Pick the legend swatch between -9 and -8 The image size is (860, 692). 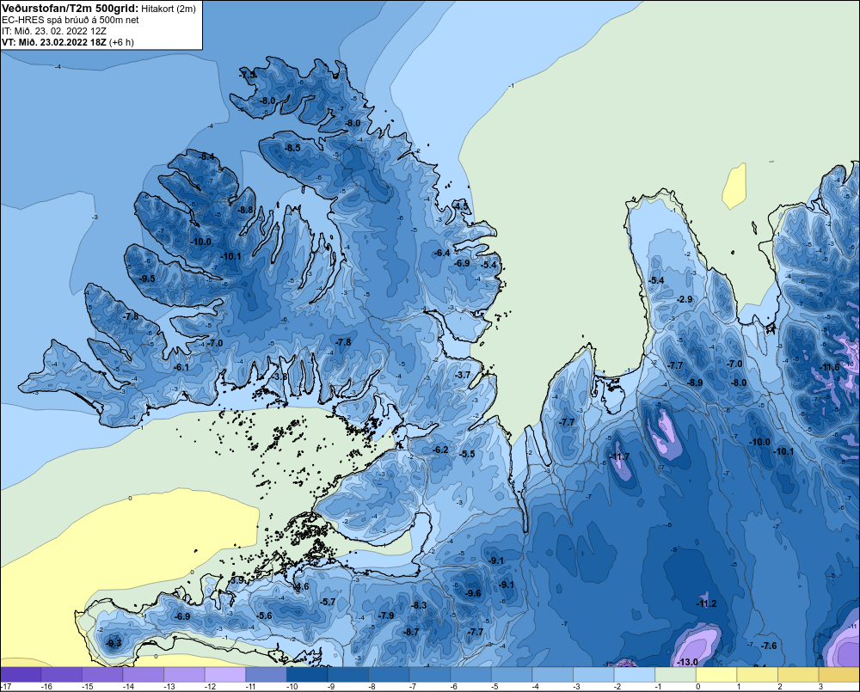point(347,675)
